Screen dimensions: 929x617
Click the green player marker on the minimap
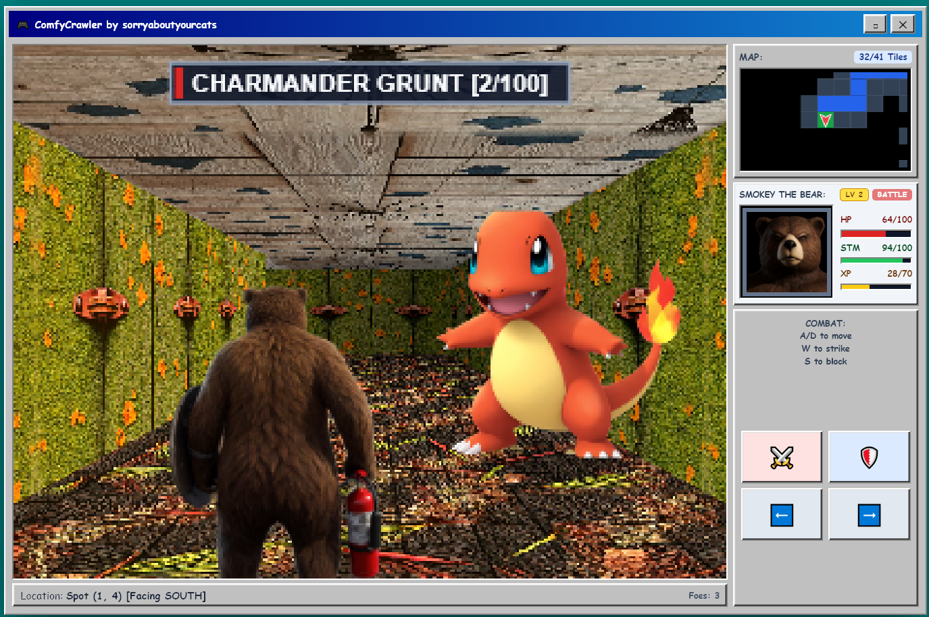pos(825,120)
